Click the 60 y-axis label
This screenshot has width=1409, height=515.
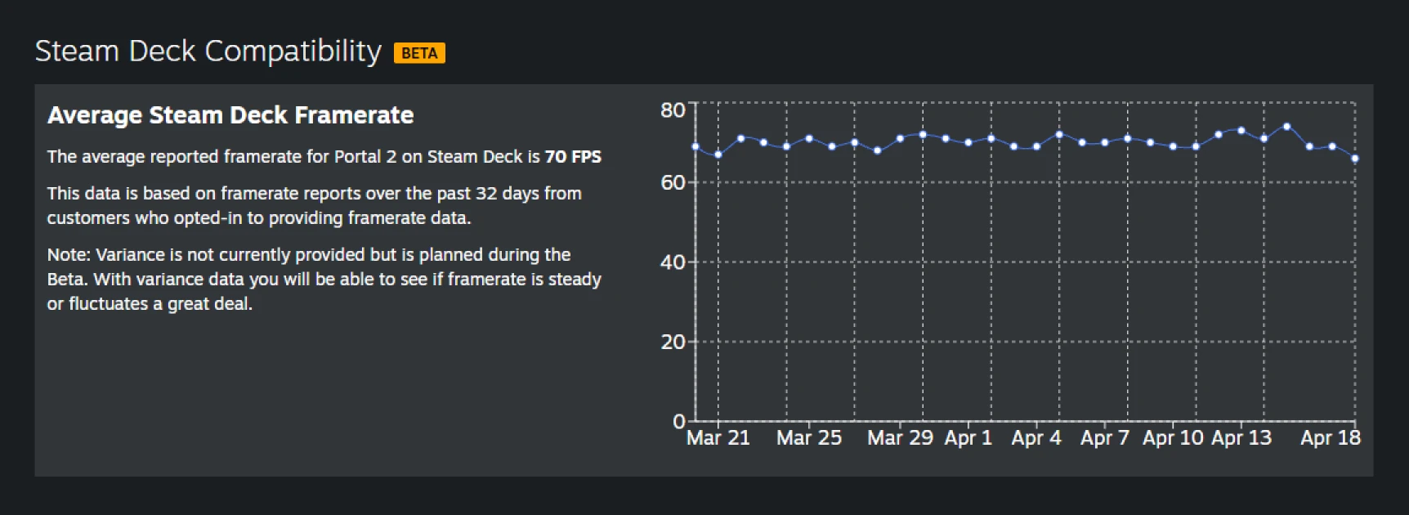pos(673,182)
